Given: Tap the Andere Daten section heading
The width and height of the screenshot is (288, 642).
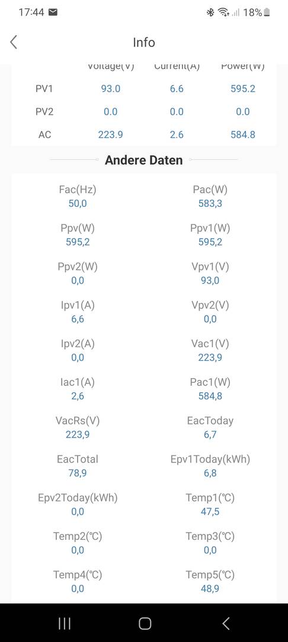Looking at the screenshot, I should [x=143, y=160].
